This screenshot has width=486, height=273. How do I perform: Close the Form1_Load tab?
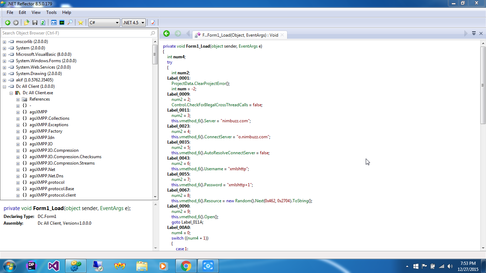pos(282,35)
